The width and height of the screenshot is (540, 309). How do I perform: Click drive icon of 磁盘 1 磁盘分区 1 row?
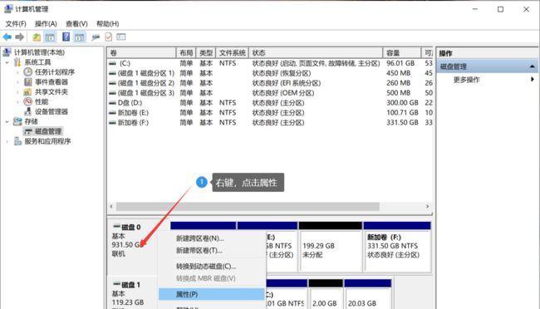(112, 73)
